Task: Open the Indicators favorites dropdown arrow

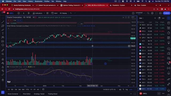Action: coord(44,13)
